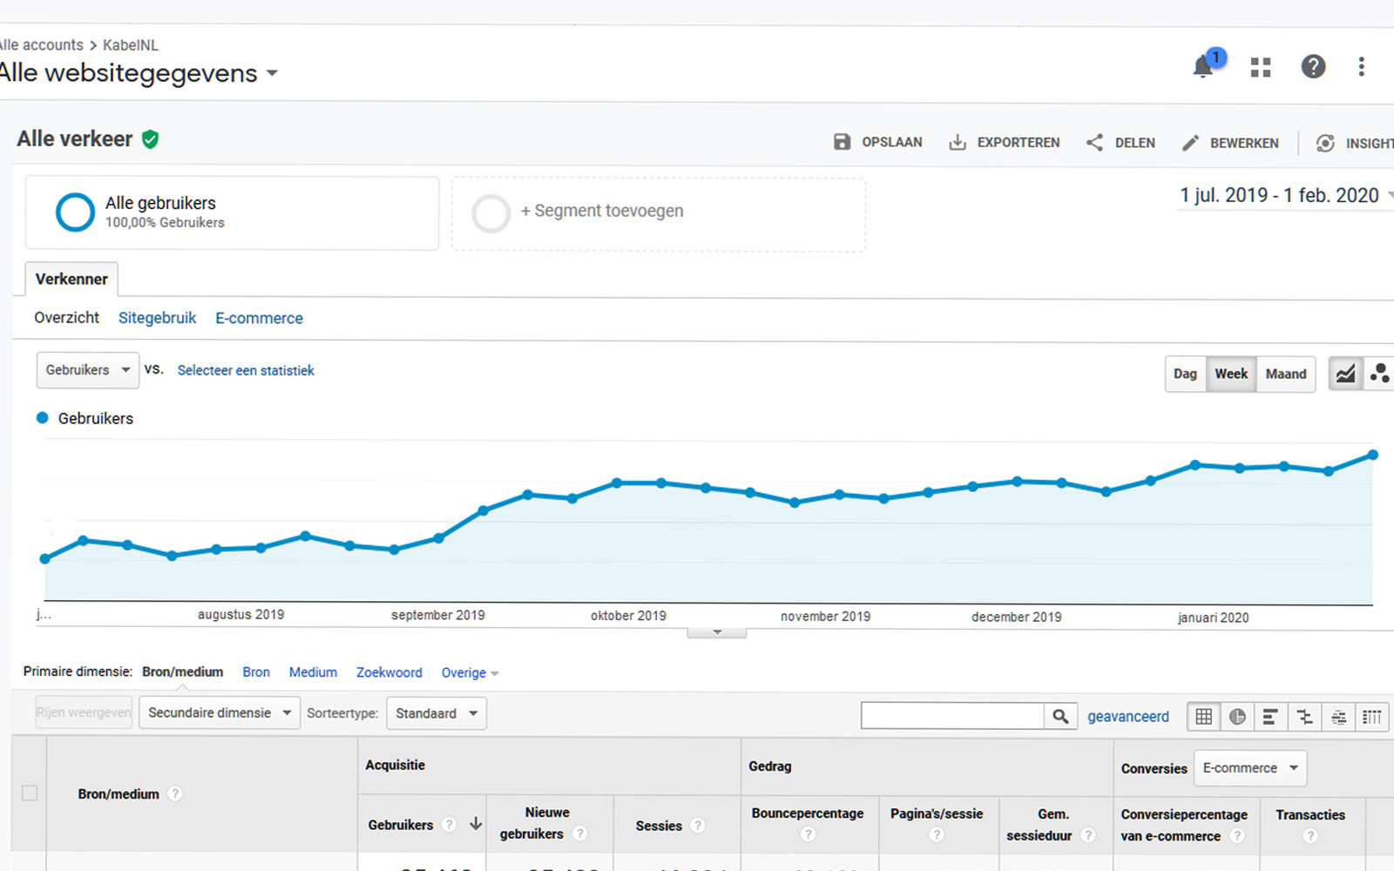1394x871 pixels.
Task: Open the Secundaire dimensie dropdown
Action: click(220, 712)
